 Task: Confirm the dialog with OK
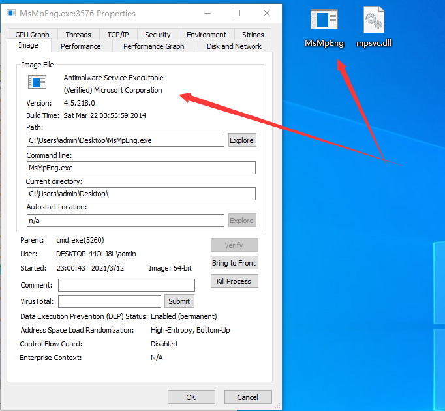(191, 397)
